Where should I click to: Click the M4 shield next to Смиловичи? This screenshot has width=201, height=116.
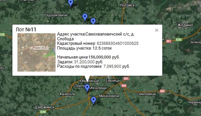point(162,91)
